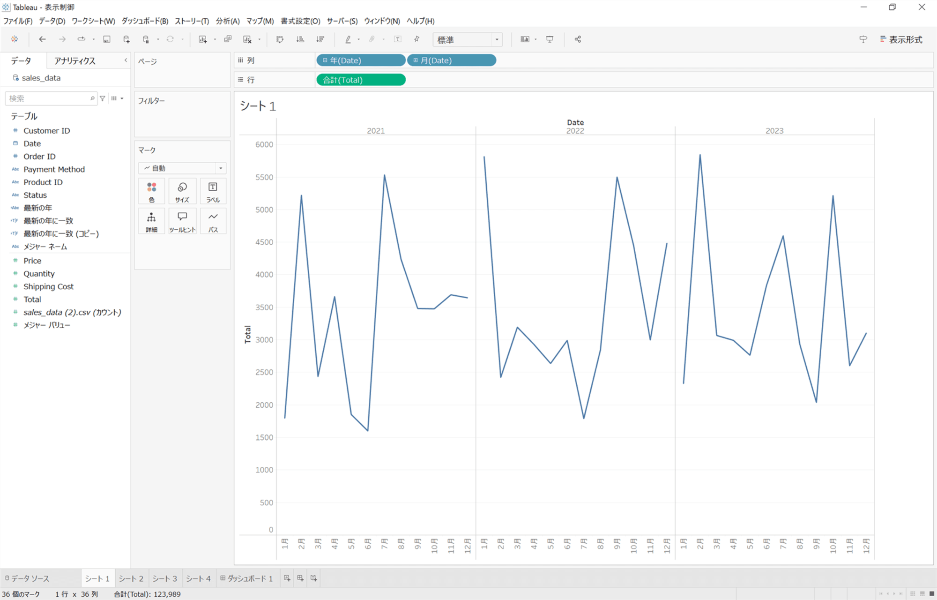The width and height of the screenshot is (937, 600).
Task: Click the 合計(Total) pill on rows shelf
Action: click(x=361, y=80)
